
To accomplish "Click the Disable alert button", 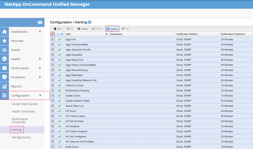I will coord(112,29).
